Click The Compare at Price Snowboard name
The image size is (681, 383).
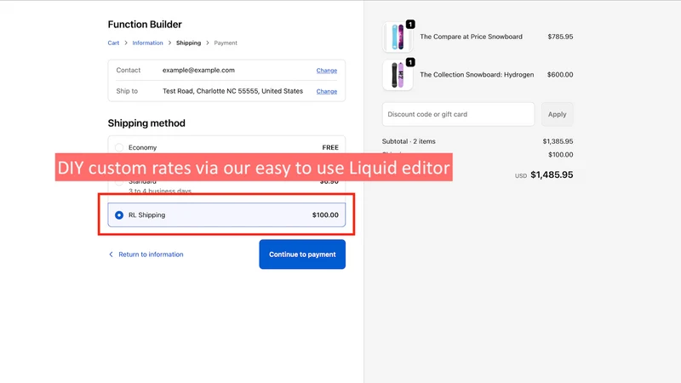[x=472, y=37]
